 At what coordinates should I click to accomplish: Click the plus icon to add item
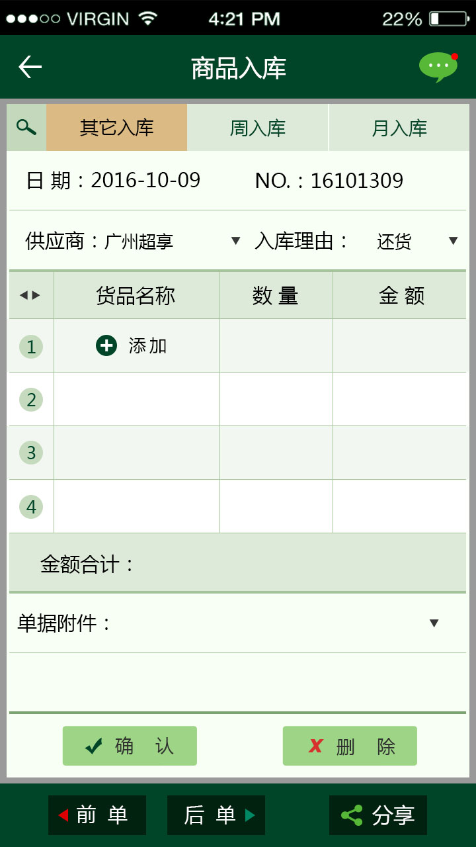pos(106,345)
